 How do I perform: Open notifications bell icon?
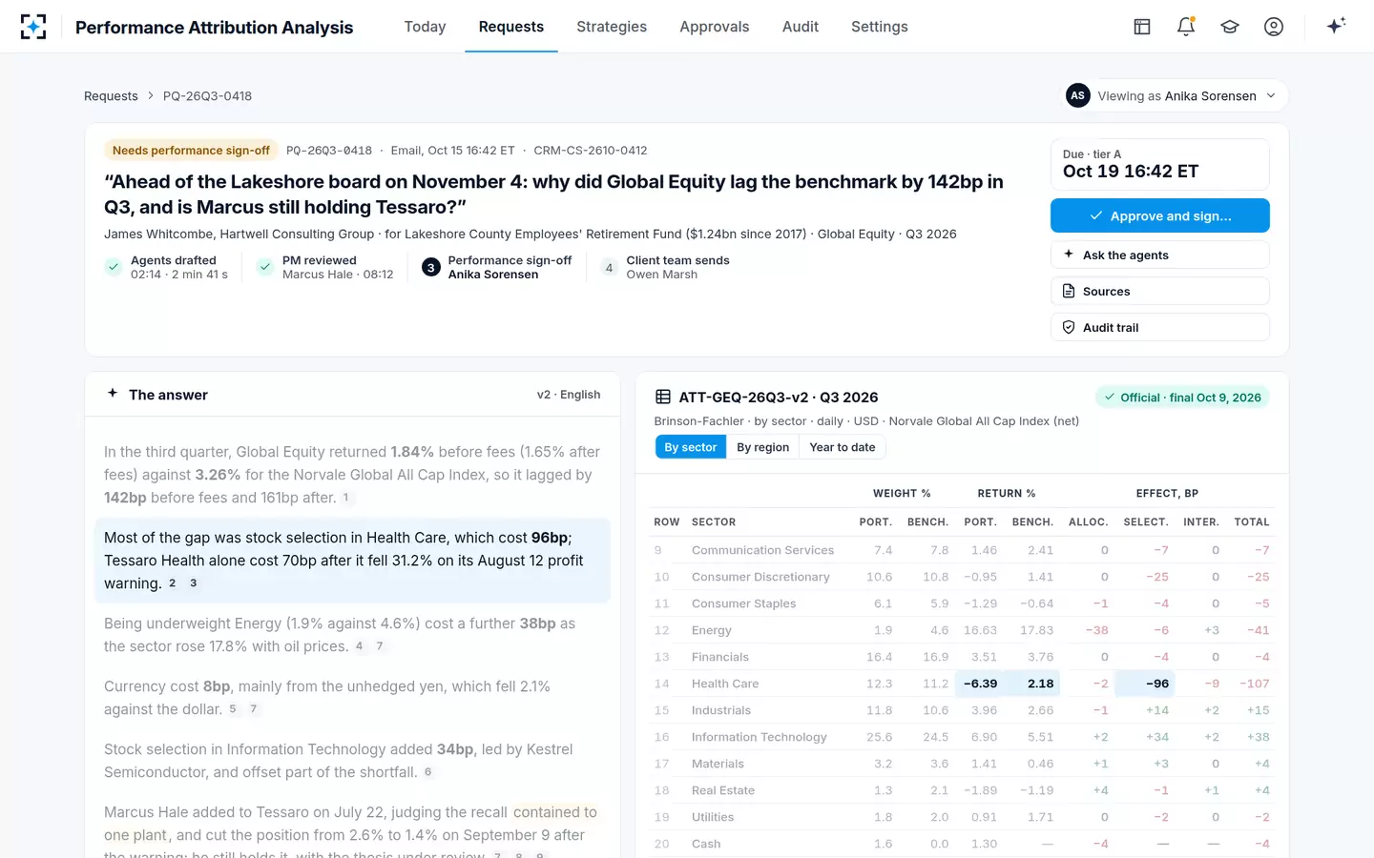pyautogui.click(x=1186, y=27)
